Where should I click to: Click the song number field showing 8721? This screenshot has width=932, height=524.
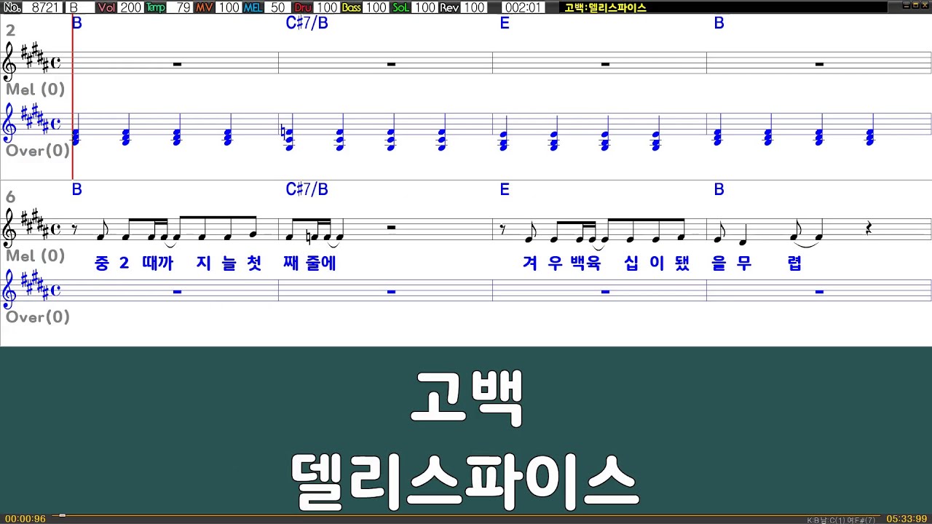click(x=43, y=7)
